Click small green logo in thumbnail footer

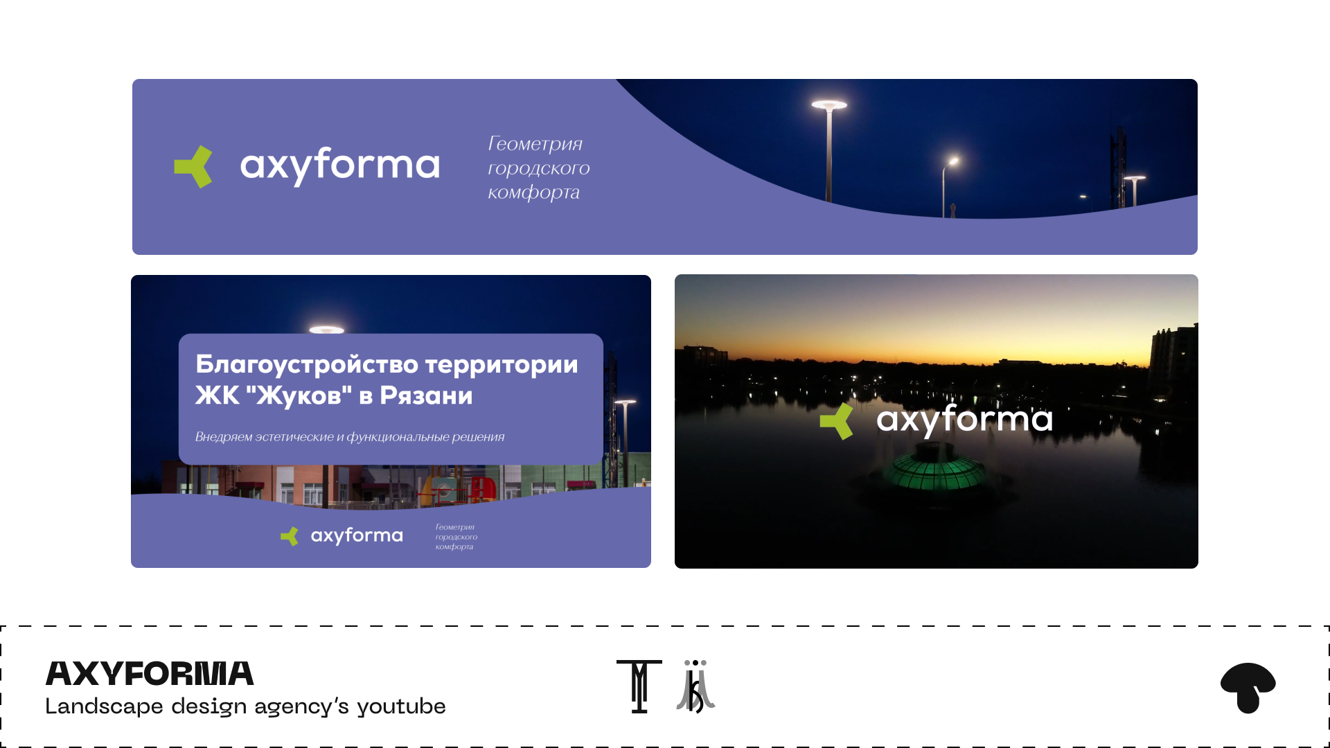click(x=290, y=536)
